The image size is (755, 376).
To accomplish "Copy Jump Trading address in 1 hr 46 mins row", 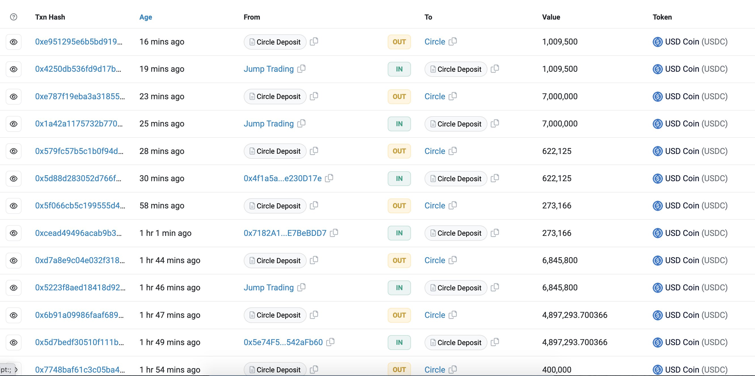I will point(301,287).
